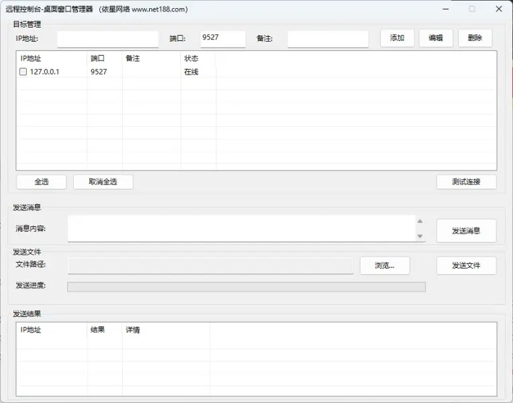513x403 pixels.
Task: Click the 添加 (Add) button
Action: point(397,38)
